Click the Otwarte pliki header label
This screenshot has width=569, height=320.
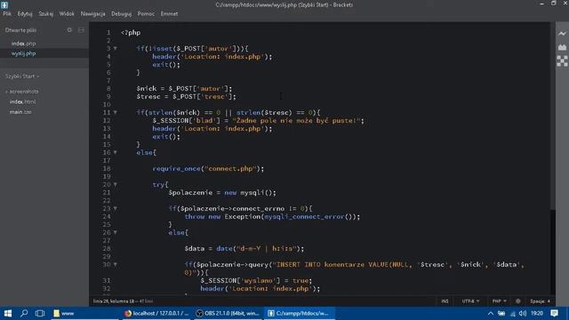tap(20, 30)
